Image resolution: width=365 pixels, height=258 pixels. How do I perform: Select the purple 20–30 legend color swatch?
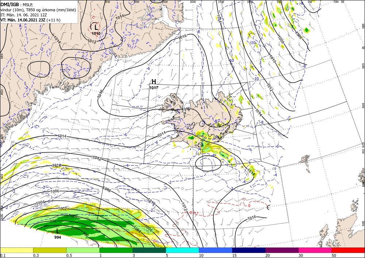pyautogui.click(x=282, y=250)
